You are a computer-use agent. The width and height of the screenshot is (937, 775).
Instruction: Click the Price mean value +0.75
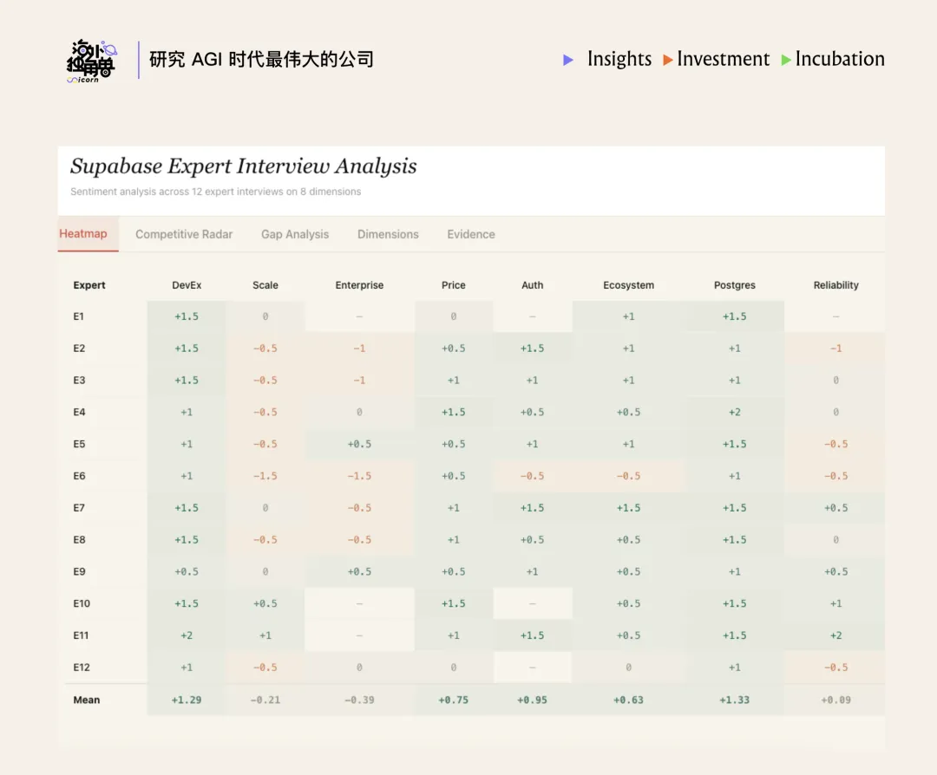point(454,700)
